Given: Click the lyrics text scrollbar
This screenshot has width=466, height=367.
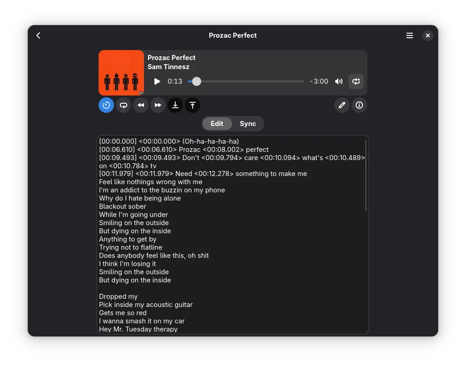Looking at the screenshot, I should [366, 175].
